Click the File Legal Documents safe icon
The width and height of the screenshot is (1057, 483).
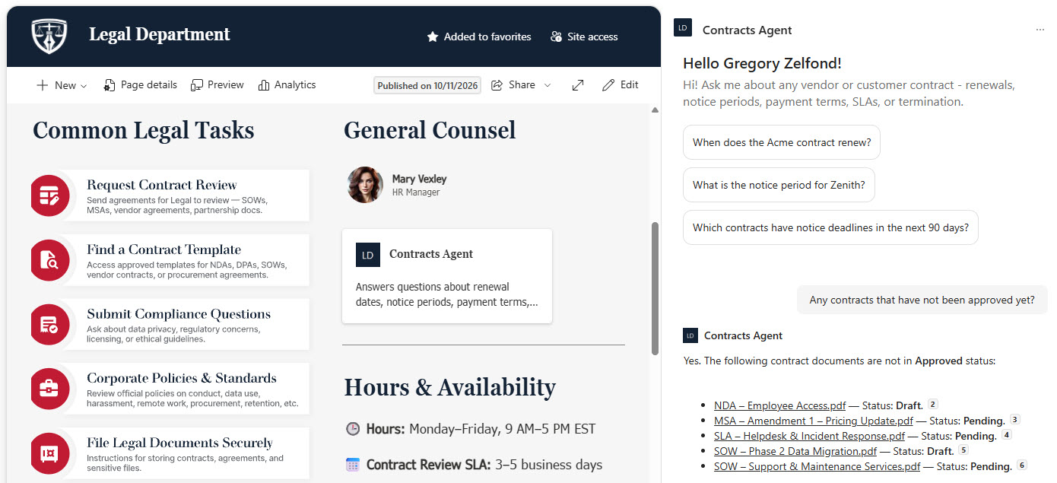click(x=50, y=453)
